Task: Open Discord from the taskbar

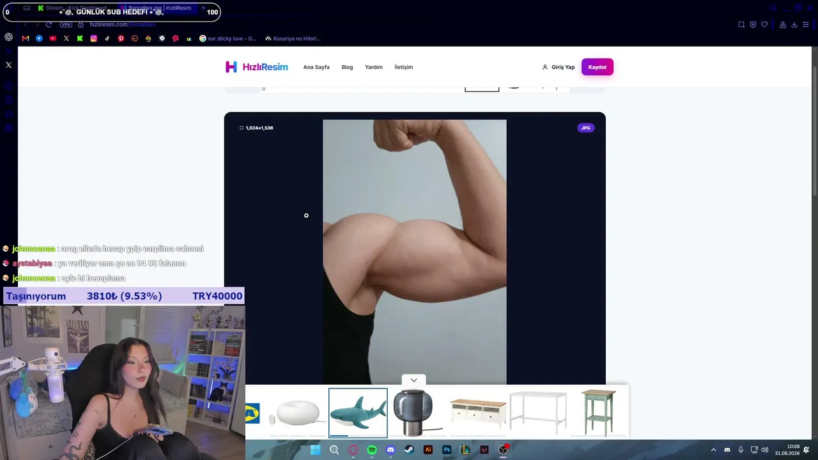Action: point(390,450)
